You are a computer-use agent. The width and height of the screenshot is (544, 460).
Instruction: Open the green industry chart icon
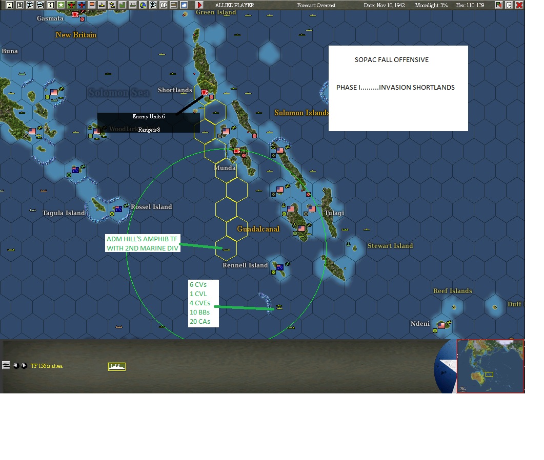pos(123,5)
